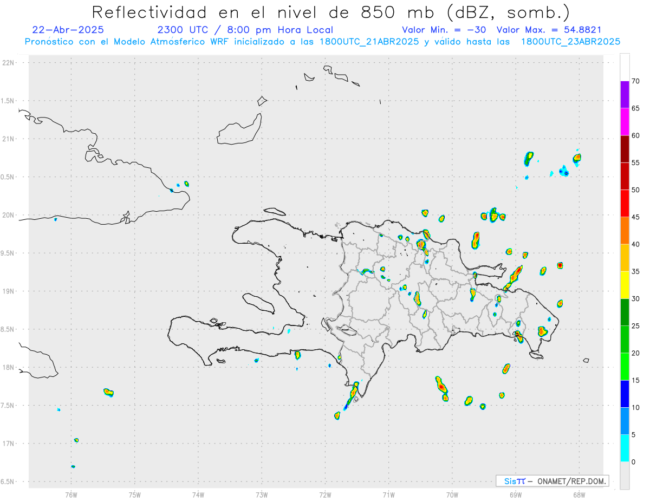Click the '72W' longitude axis label
This screenshot has height=502, width=650.
click(325, 494)
